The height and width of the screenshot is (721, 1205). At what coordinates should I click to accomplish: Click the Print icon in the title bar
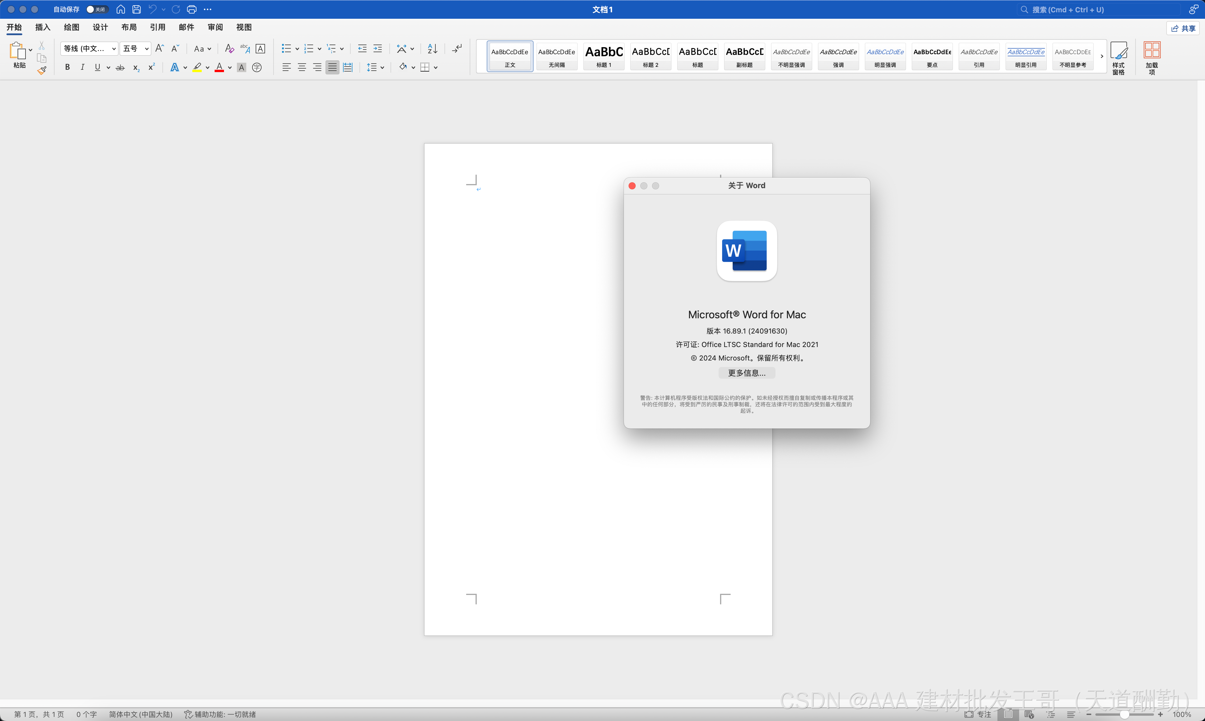[x=191, y=9]
